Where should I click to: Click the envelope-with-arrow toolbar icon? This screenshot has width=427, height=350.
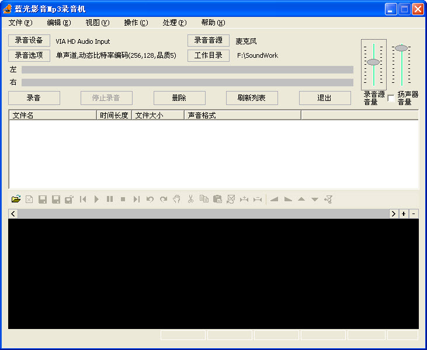coord(231,199)
